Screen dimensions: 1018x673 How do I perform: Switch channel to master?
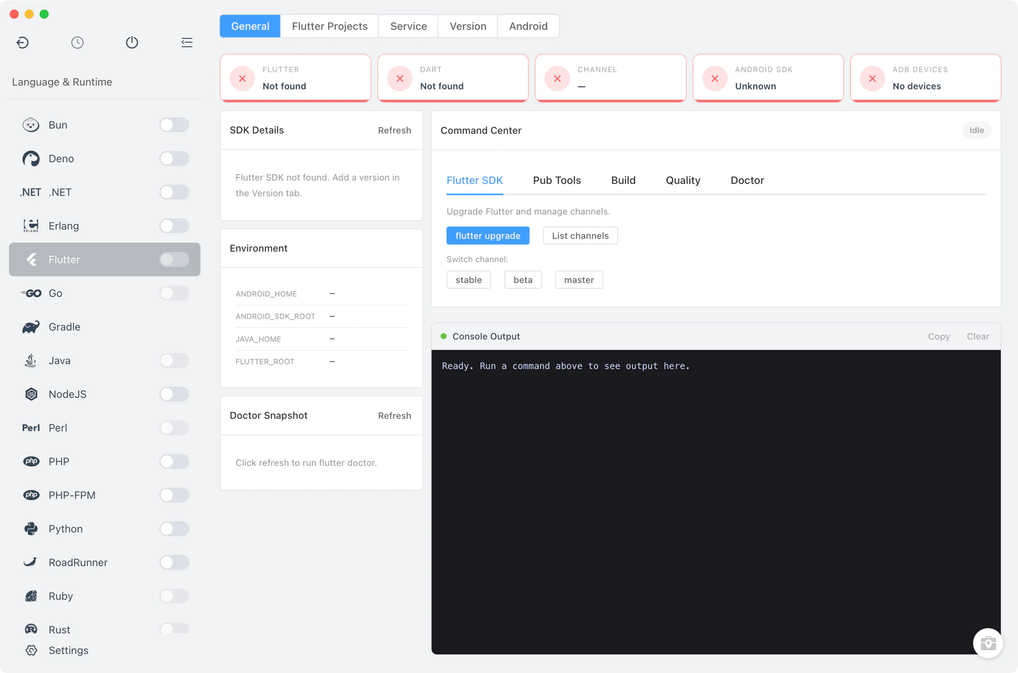click(x=579, y=280)
